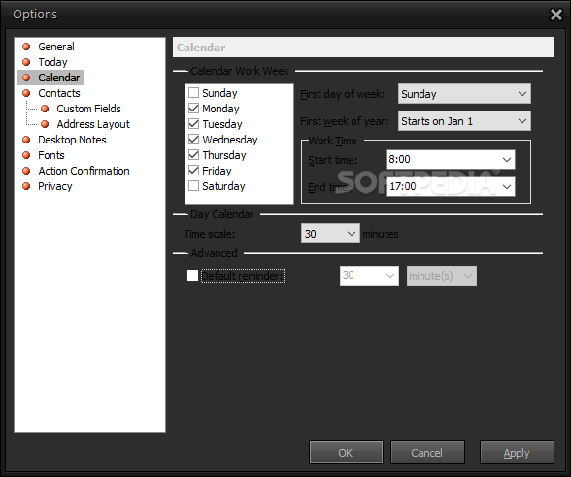Close the Options dialog
This screenshot has height=477, width=571.
click(556, 15)
